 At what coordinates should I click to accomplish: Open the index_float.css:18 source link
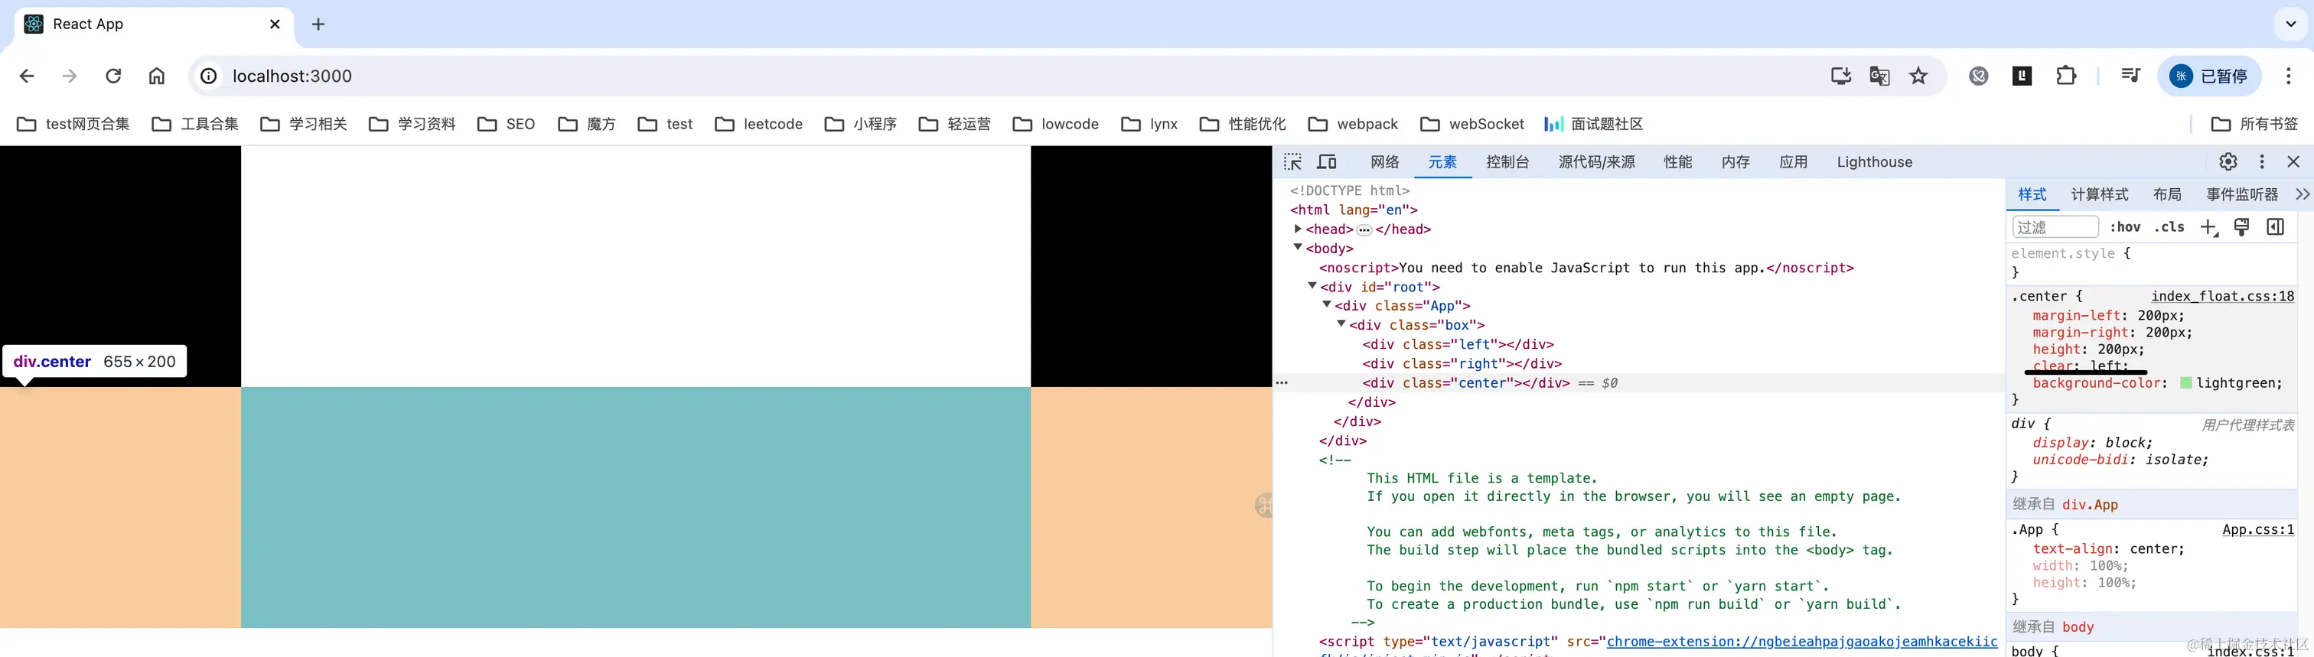(2222, 296)
